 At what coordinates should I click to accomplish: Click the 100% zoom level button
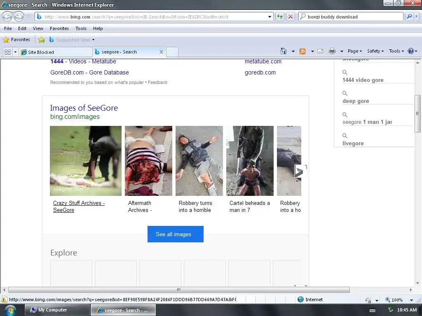(394, 300)
